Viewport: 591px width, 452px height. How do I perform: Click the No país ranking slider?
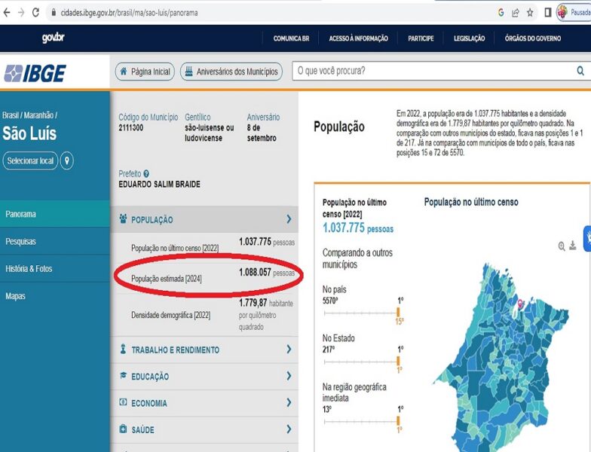coord(362,313)
